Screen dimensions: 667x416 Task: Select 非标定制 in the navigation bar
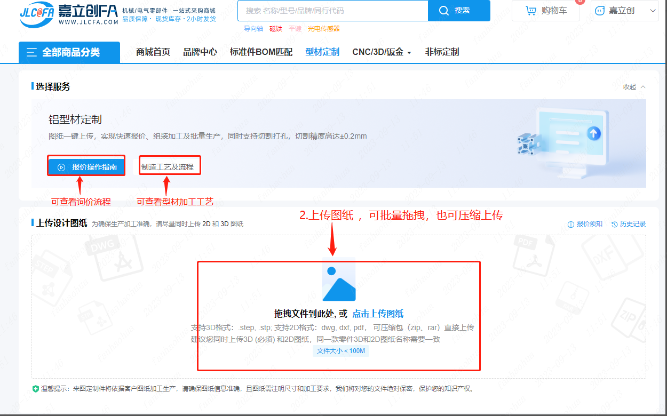coord(442,52)
